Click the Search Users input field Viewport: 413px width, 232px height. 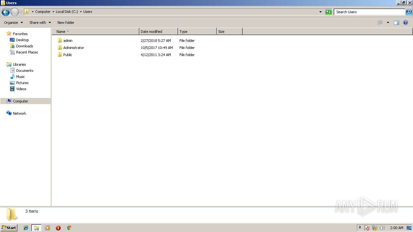(369, 12)
